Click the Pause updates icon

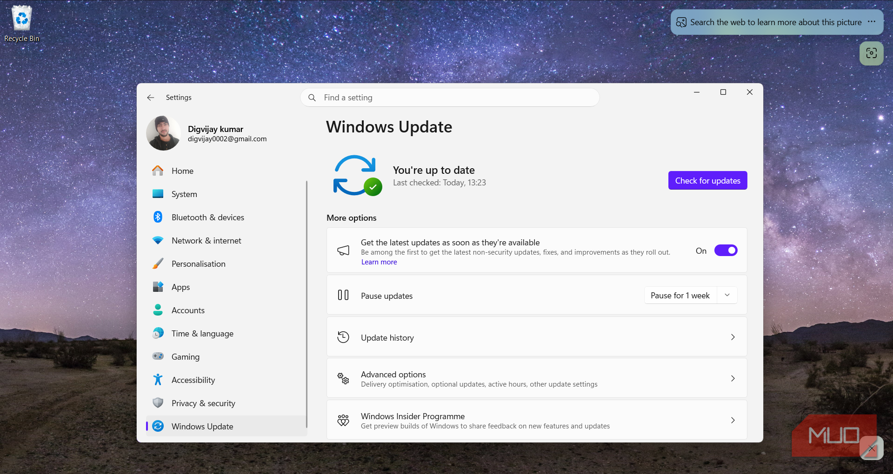point(343,295)
